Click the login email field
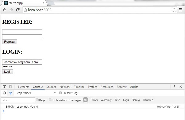The height and width of the screenshot is (120, 185). [x=22, y=62]
